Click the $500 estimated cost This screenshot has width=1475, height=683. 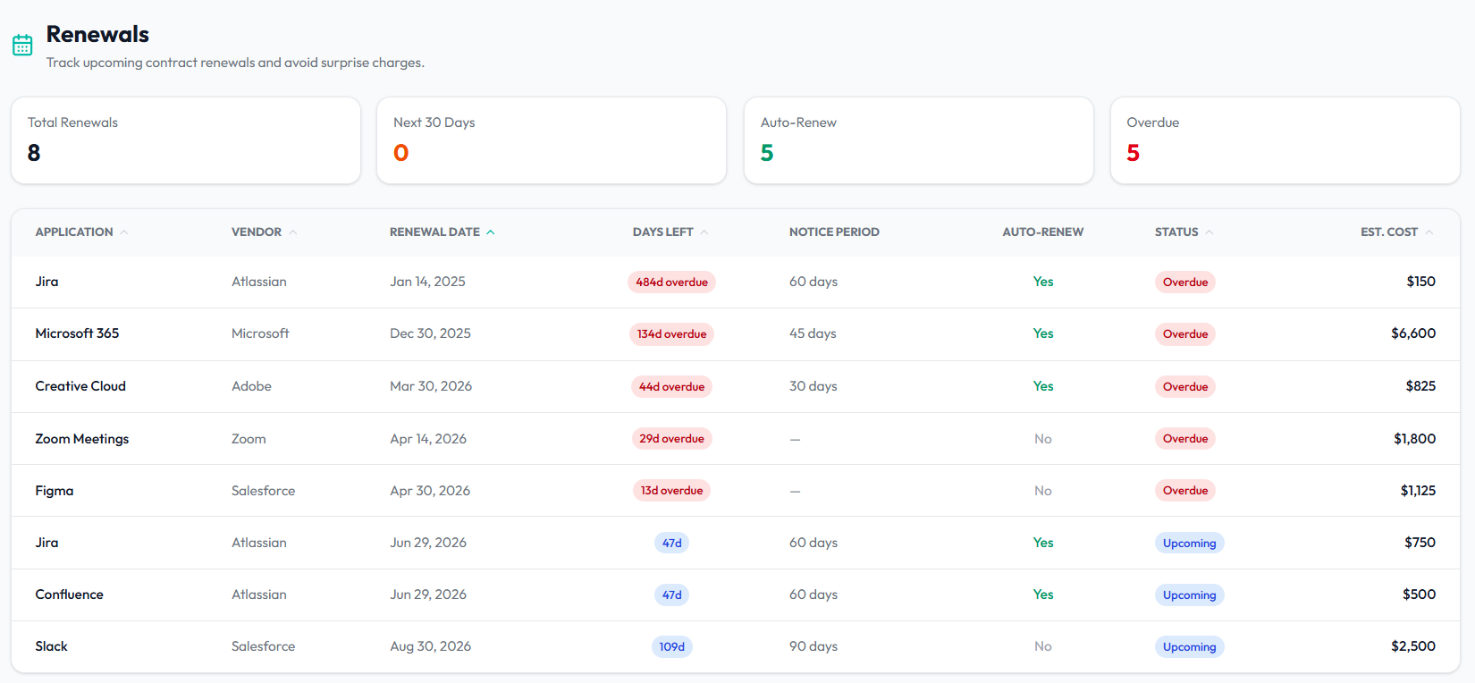click(x=1419, y=594)
